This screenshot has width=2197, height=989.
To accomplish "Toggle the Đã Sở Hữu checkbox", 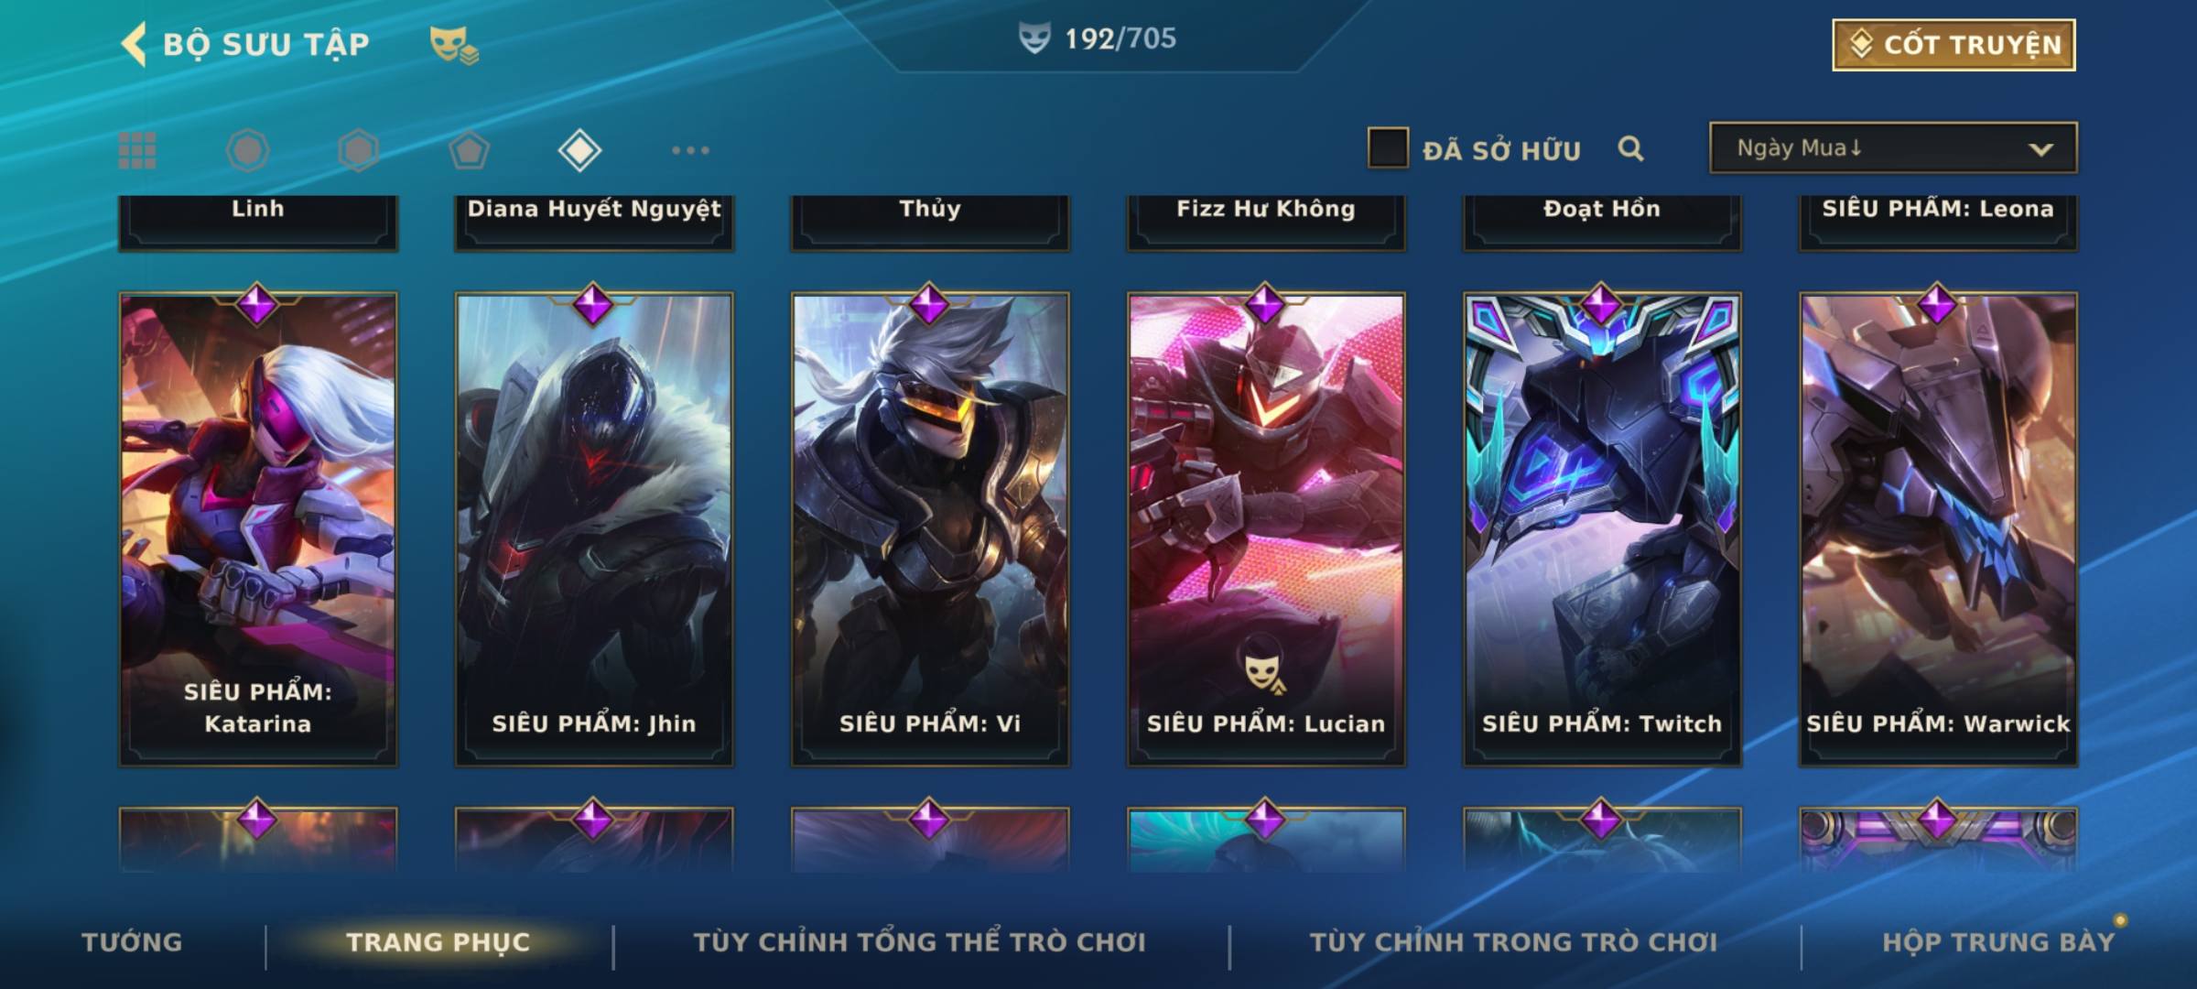I will [1388, 148].
